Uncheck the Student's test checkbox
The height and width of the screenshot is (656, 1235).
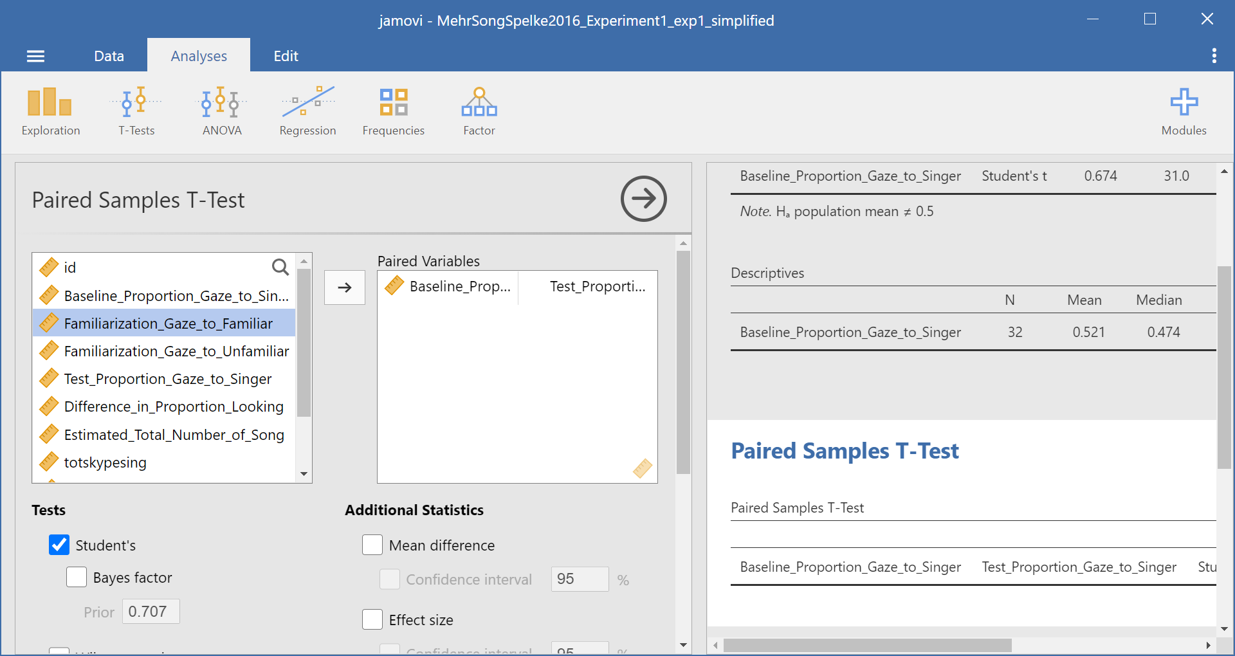[x=59, y=545]
